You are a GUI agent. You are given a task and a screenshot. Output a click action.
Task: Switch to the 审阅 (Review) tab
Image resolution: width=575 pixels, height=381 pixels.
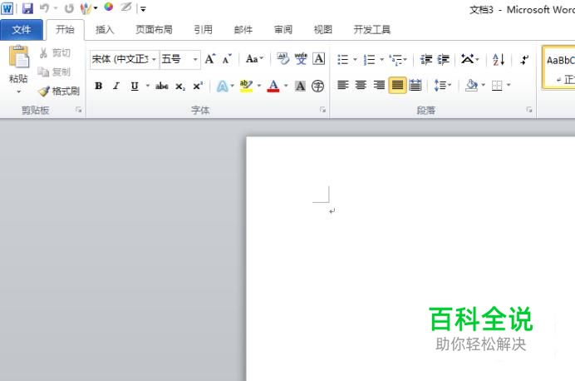[283, 29]
